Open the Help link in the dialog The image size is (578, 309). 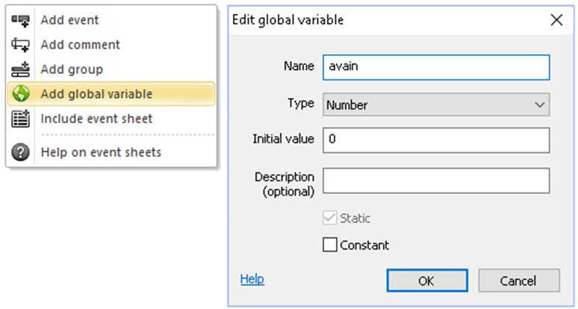(252, 279)
